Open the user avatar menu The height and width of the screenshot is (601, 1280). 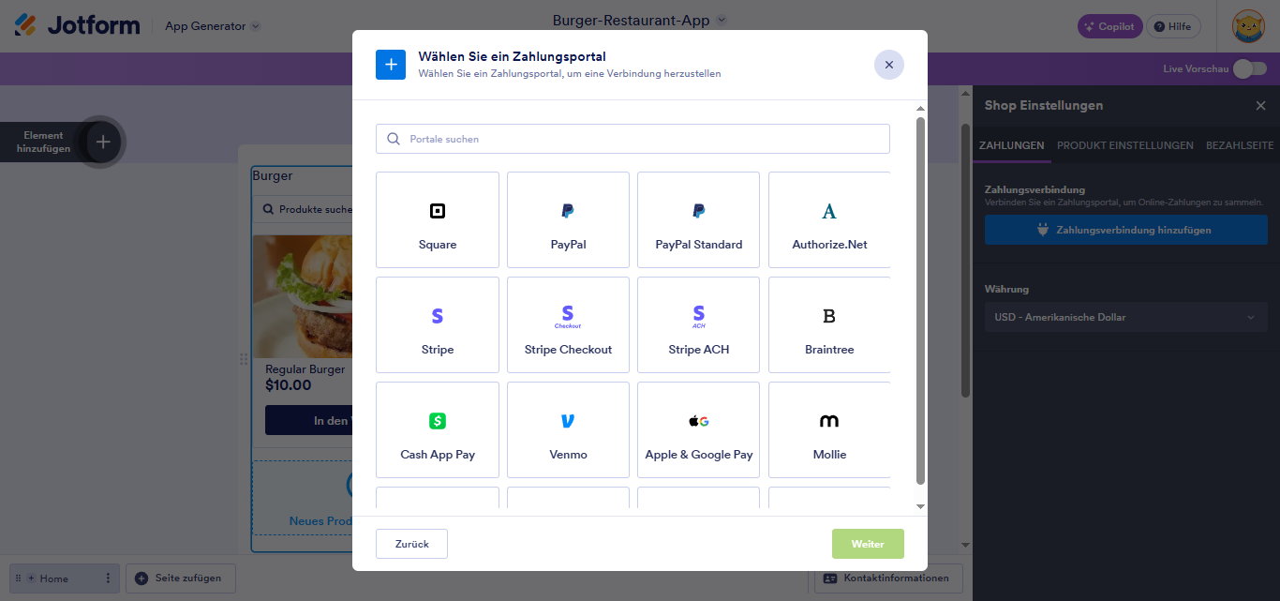tap(1248, 26)
